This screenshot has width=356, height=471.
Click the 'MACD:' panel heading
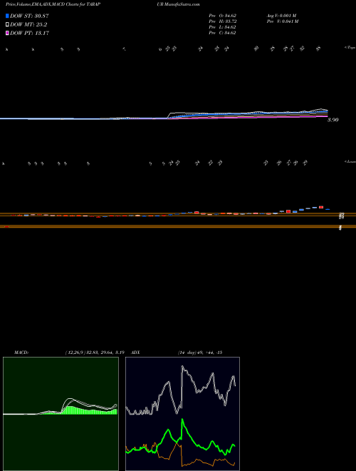pyautogui.click(x=21, y=353)
